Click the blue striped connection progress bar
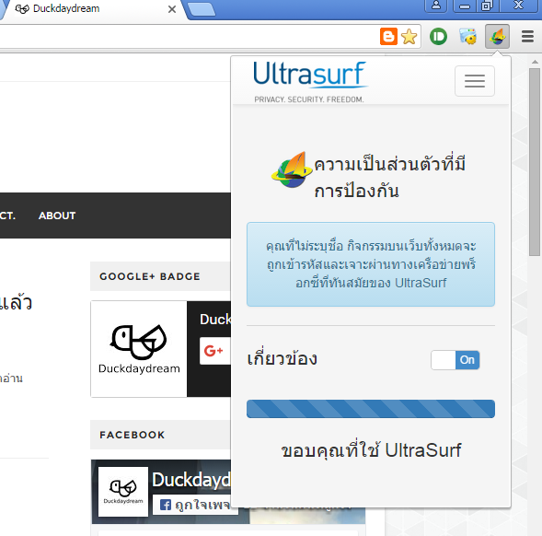Image resolution: width=542 pixels, height=536 pixels. tap(371, 409)
